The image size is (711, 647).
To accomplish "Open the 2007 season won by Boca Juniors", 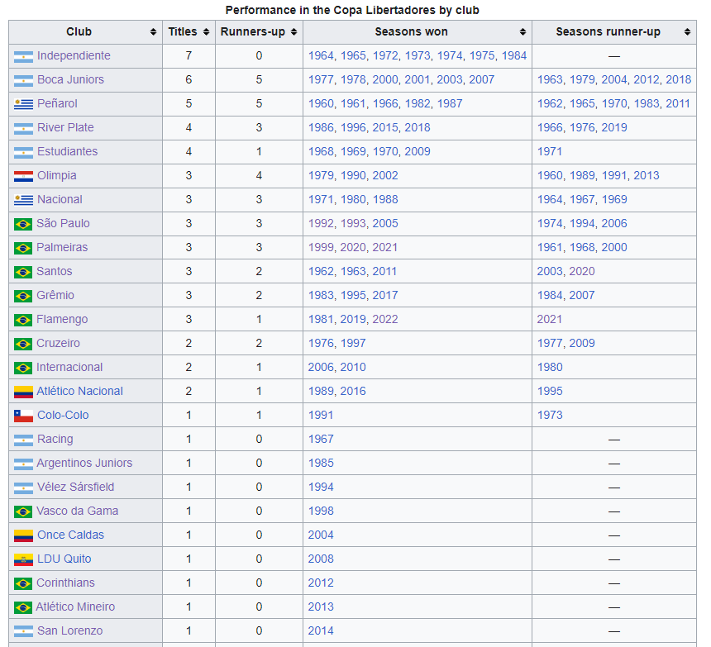I will pyautogui.click(x=481, y=80).
